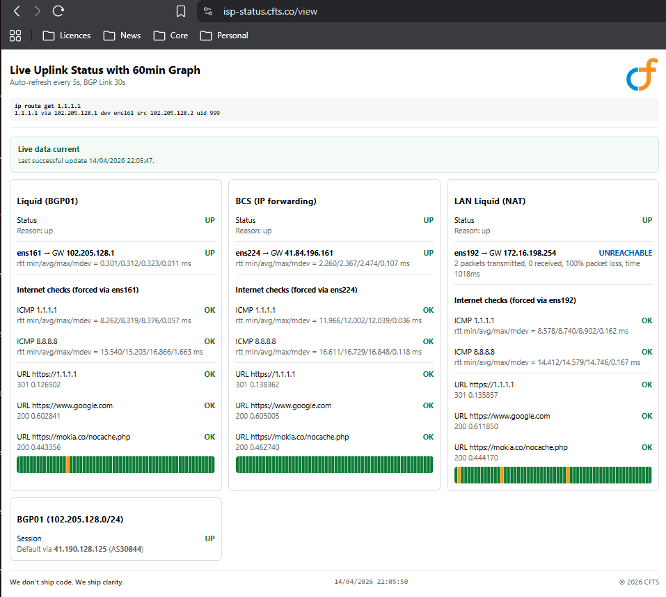
Task: Click the 60min graph bar in BCS card
Action: tap(334, 465)
